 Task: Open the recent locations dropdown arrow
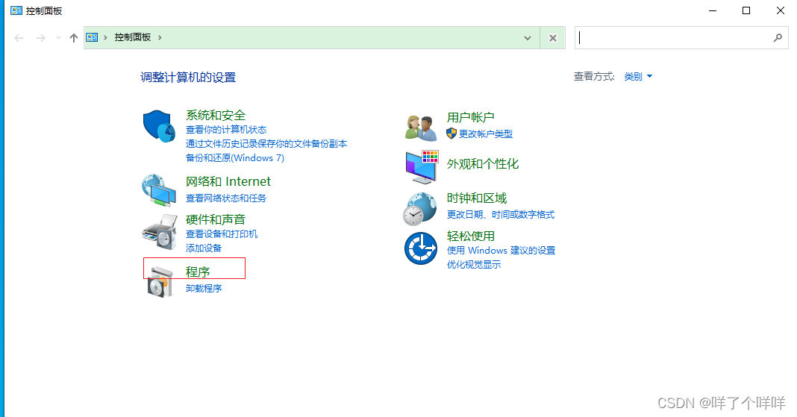(58, 37)
